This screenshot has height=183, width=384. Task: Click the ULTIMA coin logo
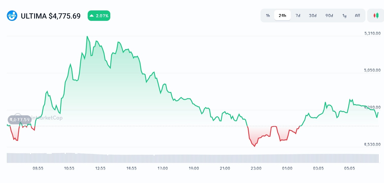pos(12,16)
